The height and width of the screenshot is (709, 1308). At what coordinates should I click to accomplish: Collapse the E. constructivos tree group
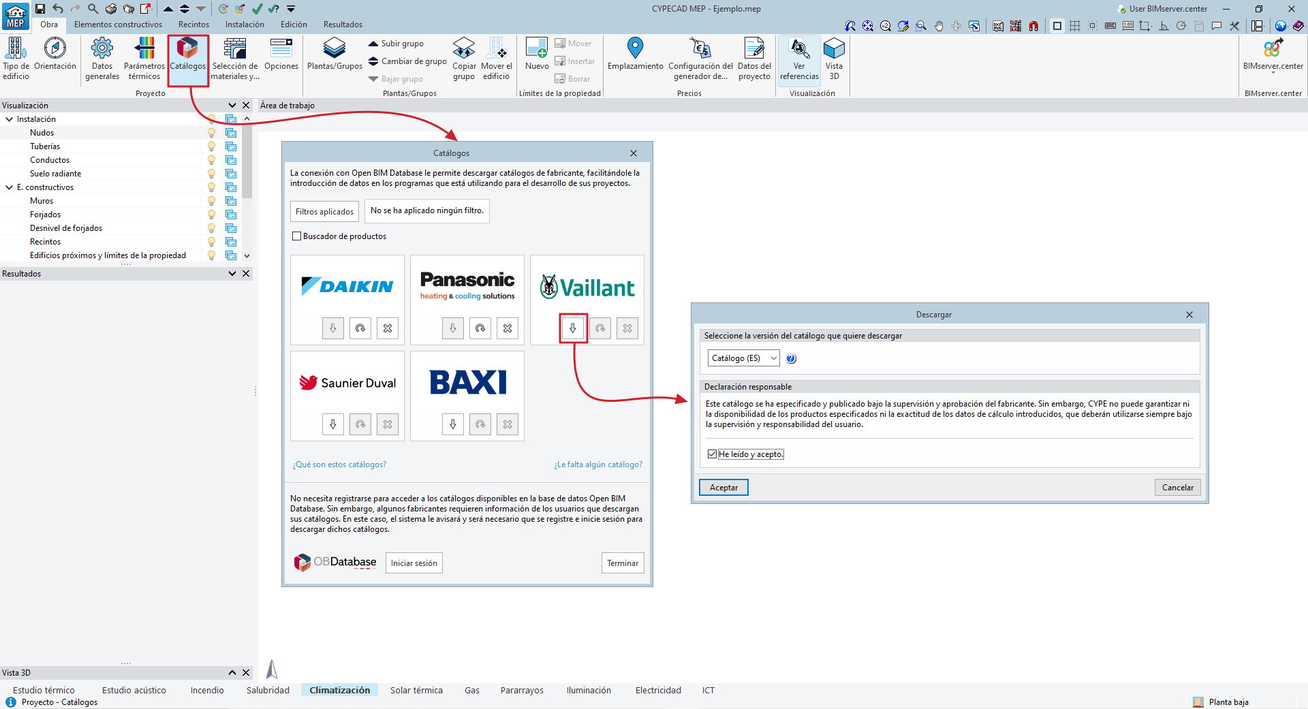[9, 187]
